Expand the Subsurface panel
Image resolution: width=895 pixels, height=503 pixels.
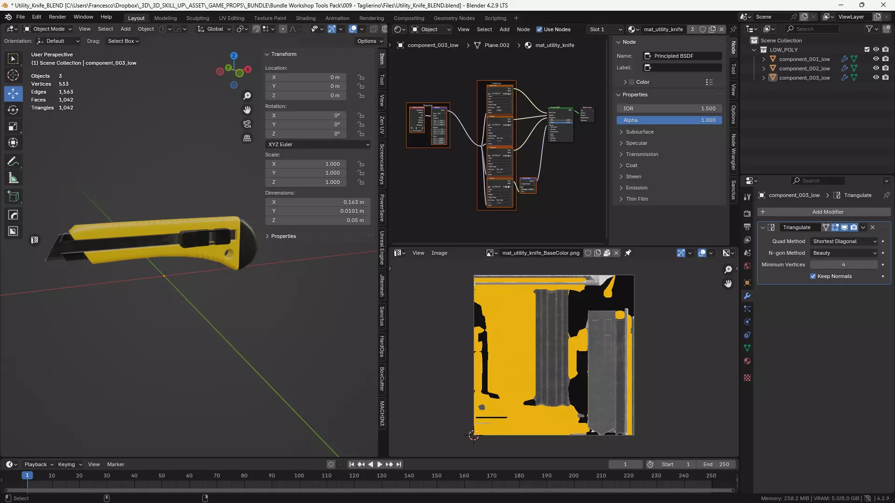[639, 132]
